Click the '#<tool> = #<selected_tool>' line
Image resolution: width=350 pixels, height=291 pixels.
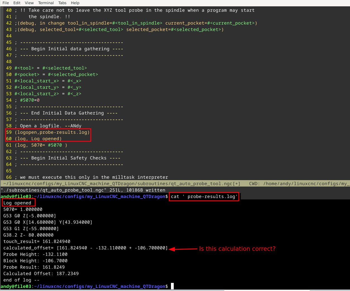click(51, 68)
